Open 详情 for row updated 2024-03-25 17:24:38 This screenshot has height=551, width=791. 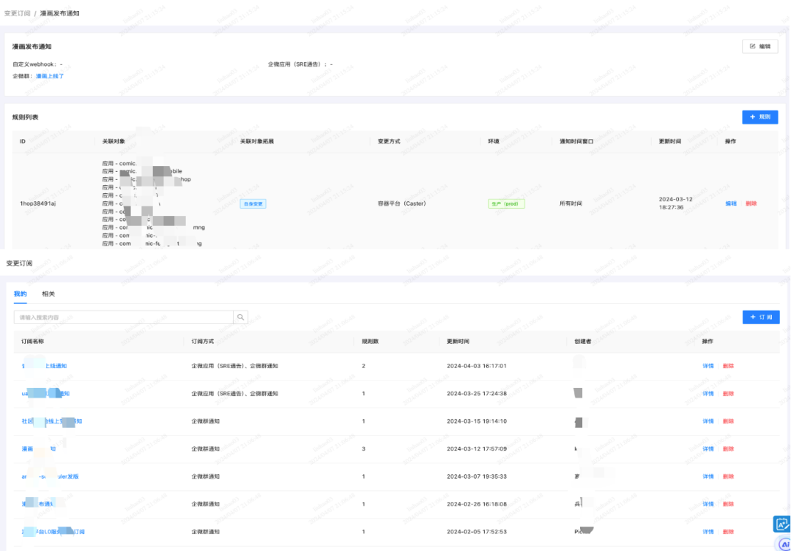(x=708, y=394)
